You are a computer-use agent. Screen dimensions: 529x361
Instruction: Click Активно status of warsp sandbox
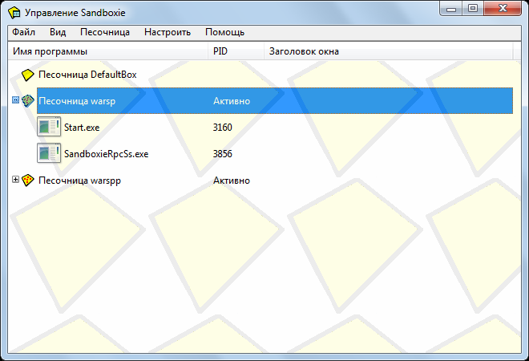(x=232, y=101)
